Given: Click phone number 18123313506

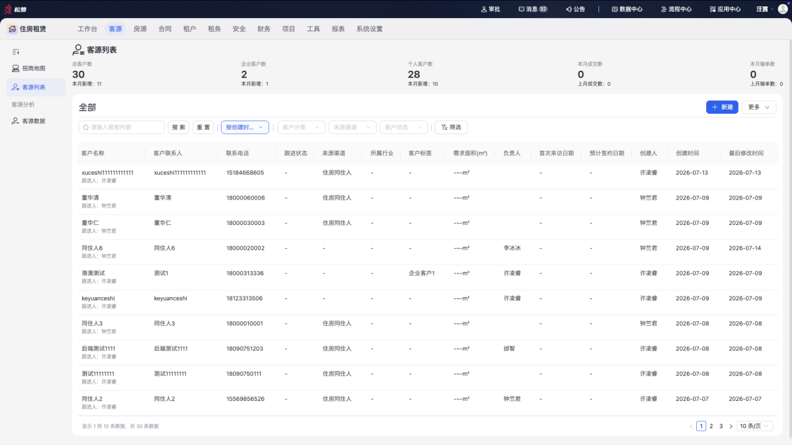Looking at the screenshot, I should click(245, 298).
